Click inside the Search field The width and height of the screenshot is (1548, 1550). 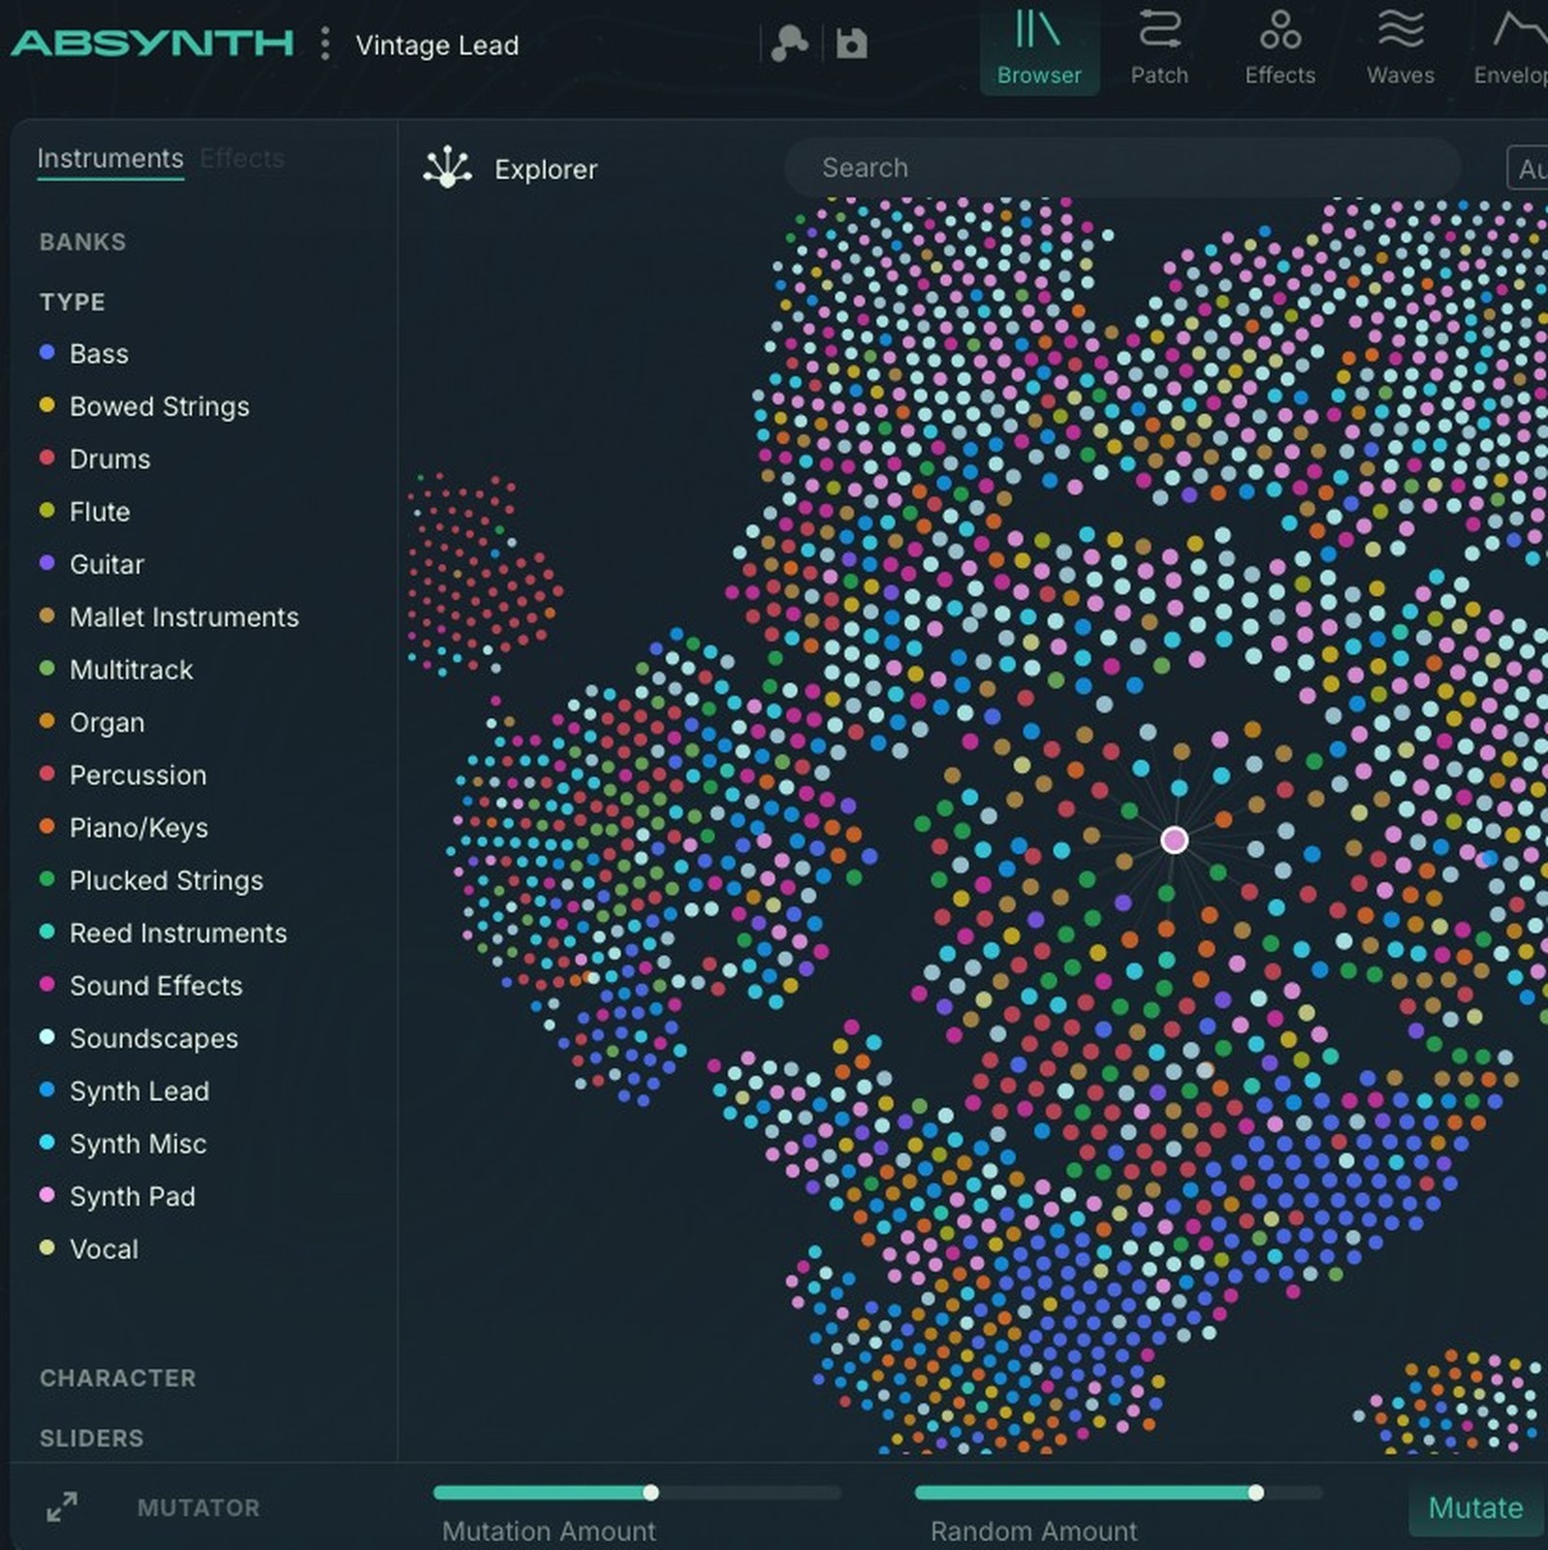pos(1122,167)
